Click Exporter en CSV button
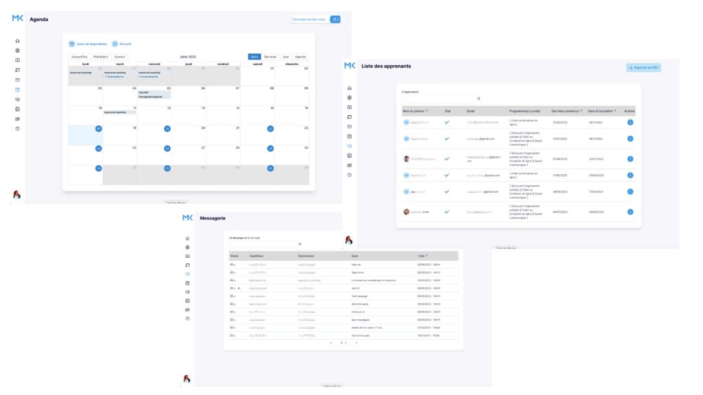The height and width of the screenshot is (395, 703). point(643,68)
